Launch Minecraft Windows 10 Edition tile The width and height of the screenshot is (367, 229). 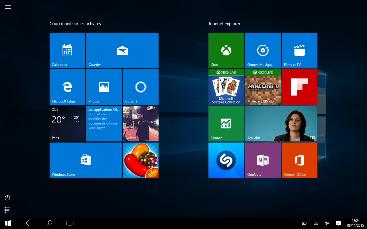[263, 87]
